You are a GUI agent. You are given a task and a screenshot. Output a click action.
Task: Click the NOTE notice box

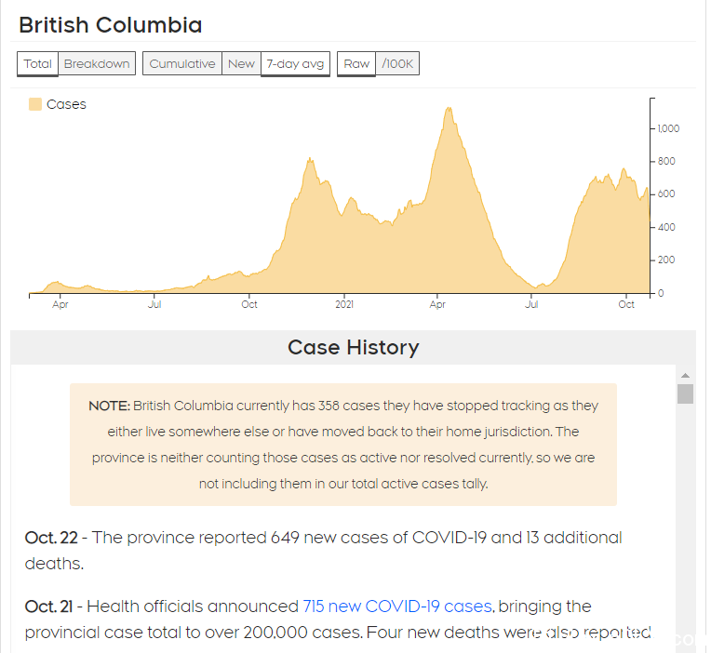point(343,445)
